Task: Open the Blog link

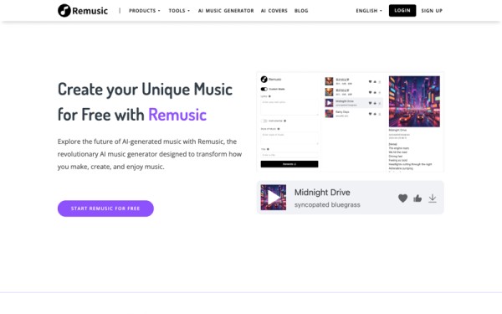Action: point(301,11)
